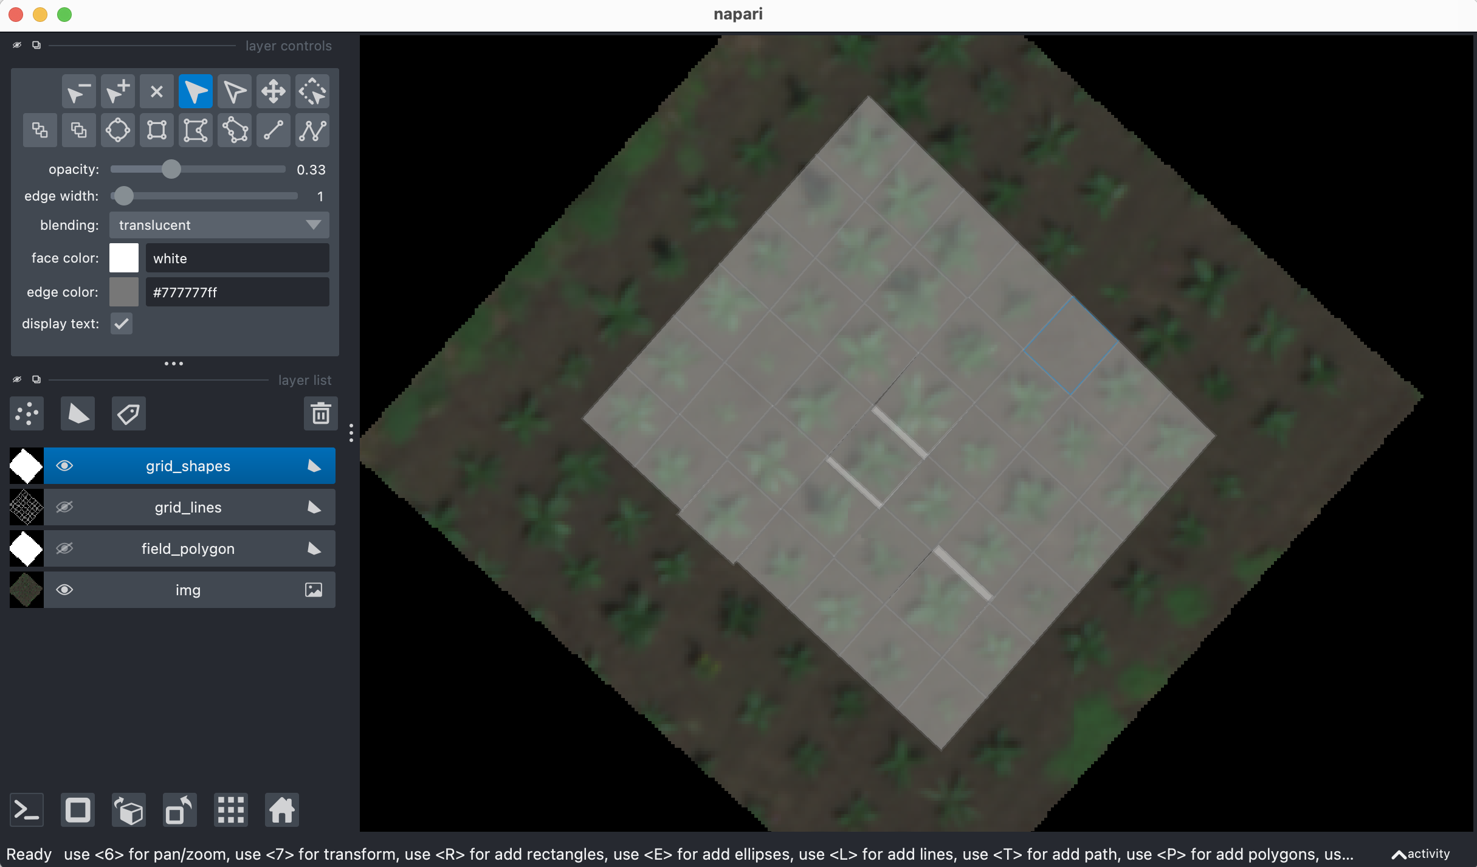This screenshot has height=867, width=1477.
Task: Transpose the displayed dimensions
Action: click(180, 810)
